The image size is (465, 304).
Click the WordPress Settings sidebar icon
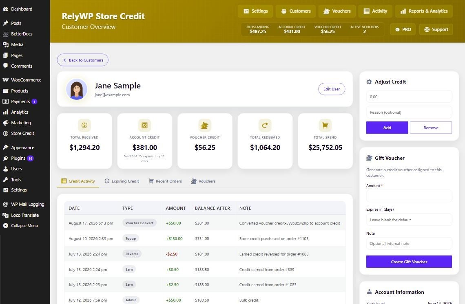(x=5, y=190)
